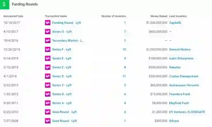Click the Lyft logo beside the 10/18/2017 Funding Round
212x127 pixels.
click(48, 23)
